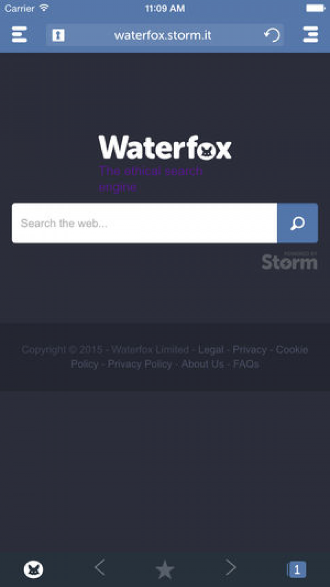This screenshot has width=330, height=587.
Task: Tap the site security lock icon
Action: pos(59,35)
